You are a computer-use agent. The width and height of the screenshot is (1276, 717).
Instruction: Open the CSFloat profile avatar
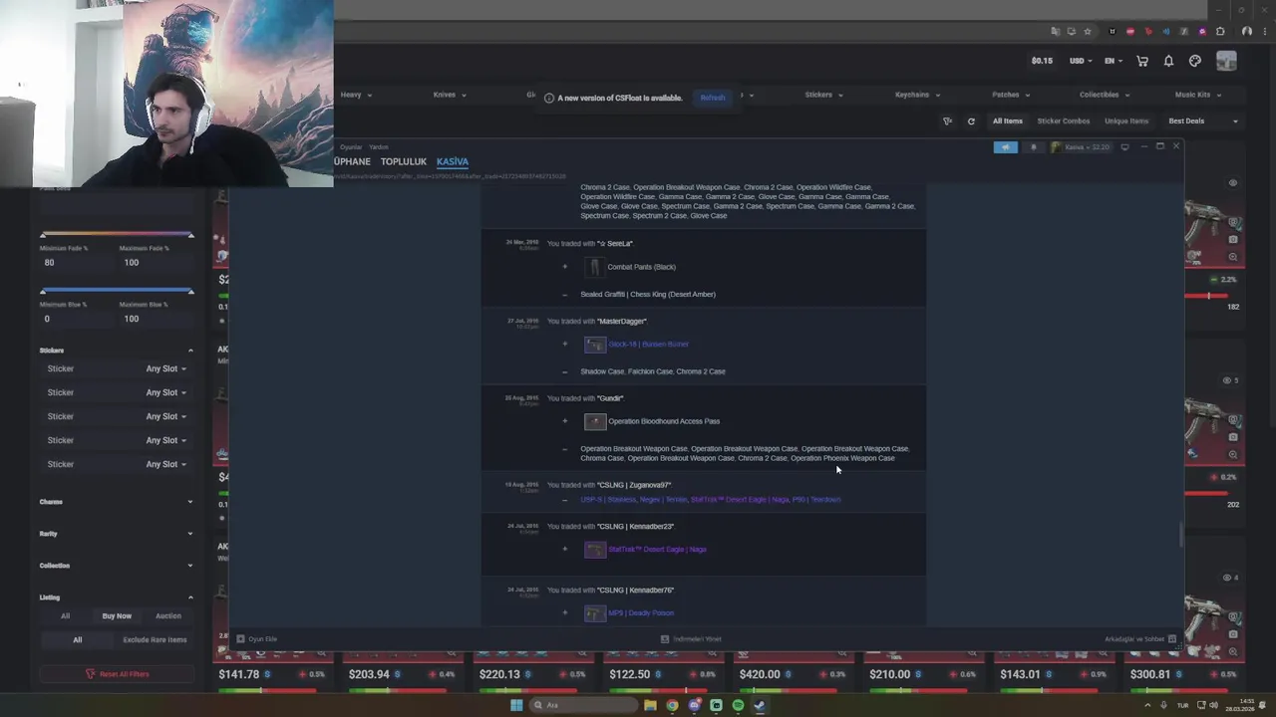tap(1226, 61)
